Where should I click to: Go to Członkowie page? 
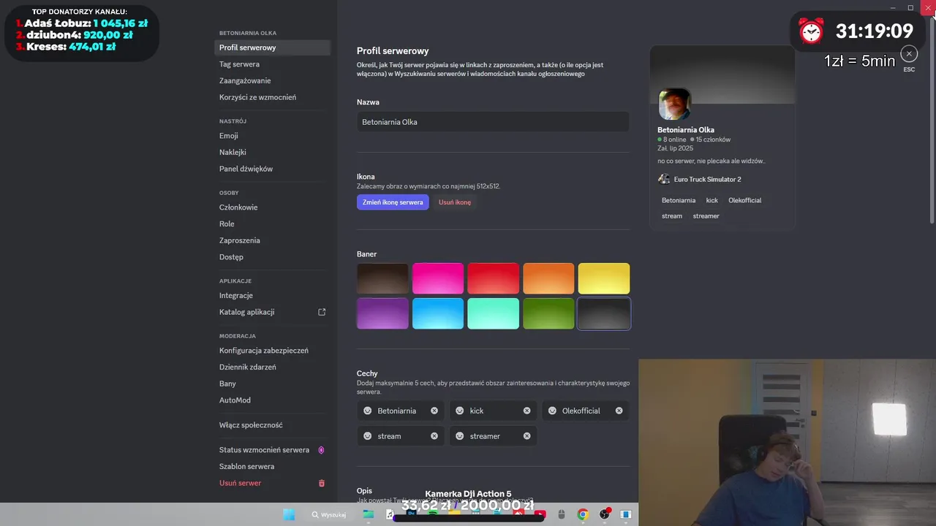pos(273,207)
